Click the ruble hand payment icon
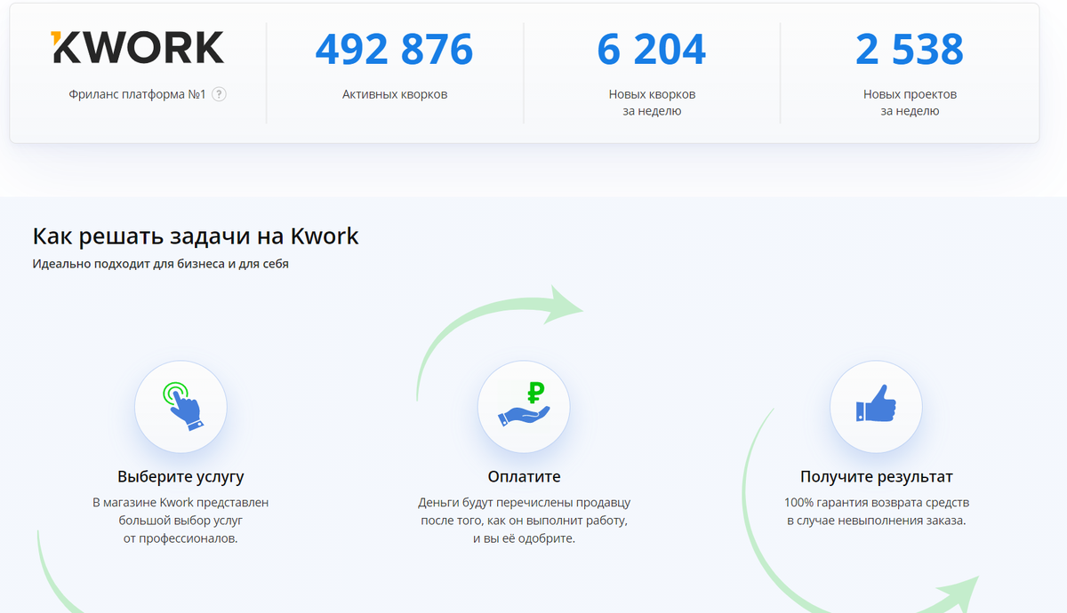This screenshot has height=613, width=1067. click(x=524, y=407)
